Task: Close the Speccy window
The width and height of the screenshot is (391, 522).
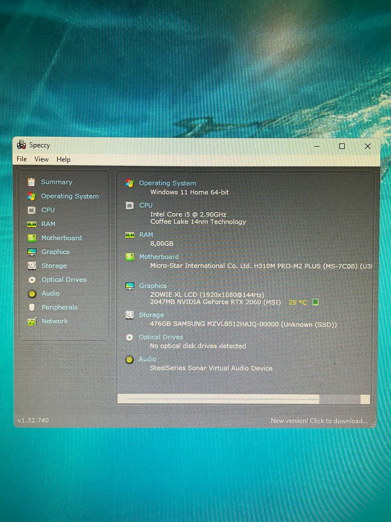Action: point(367,146)
